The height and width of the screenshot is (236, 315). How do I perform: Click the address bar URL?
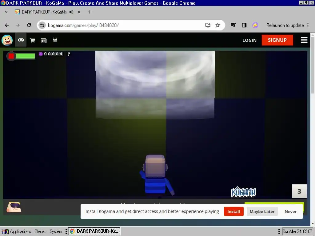point(83,25)
